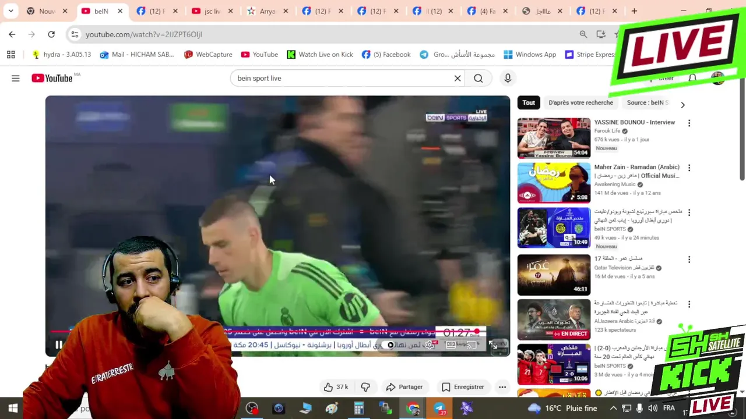Reload the current page
The image size is (746, 419).
pyautogui.click(x=51, y=34)
